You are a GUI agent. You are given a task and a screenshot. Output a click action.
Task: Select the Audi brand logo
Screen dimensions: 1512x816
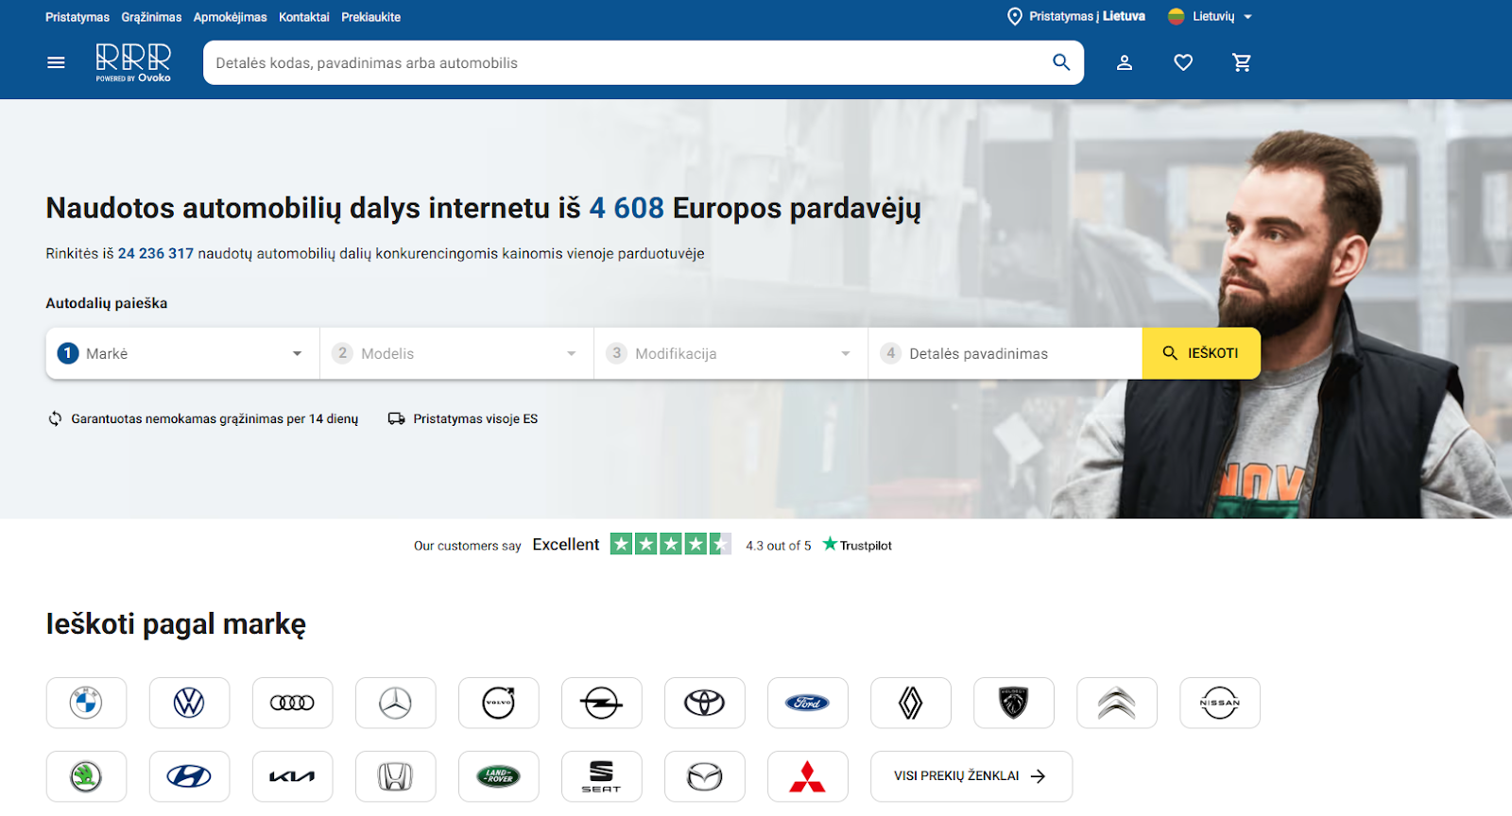pos(292,703)
